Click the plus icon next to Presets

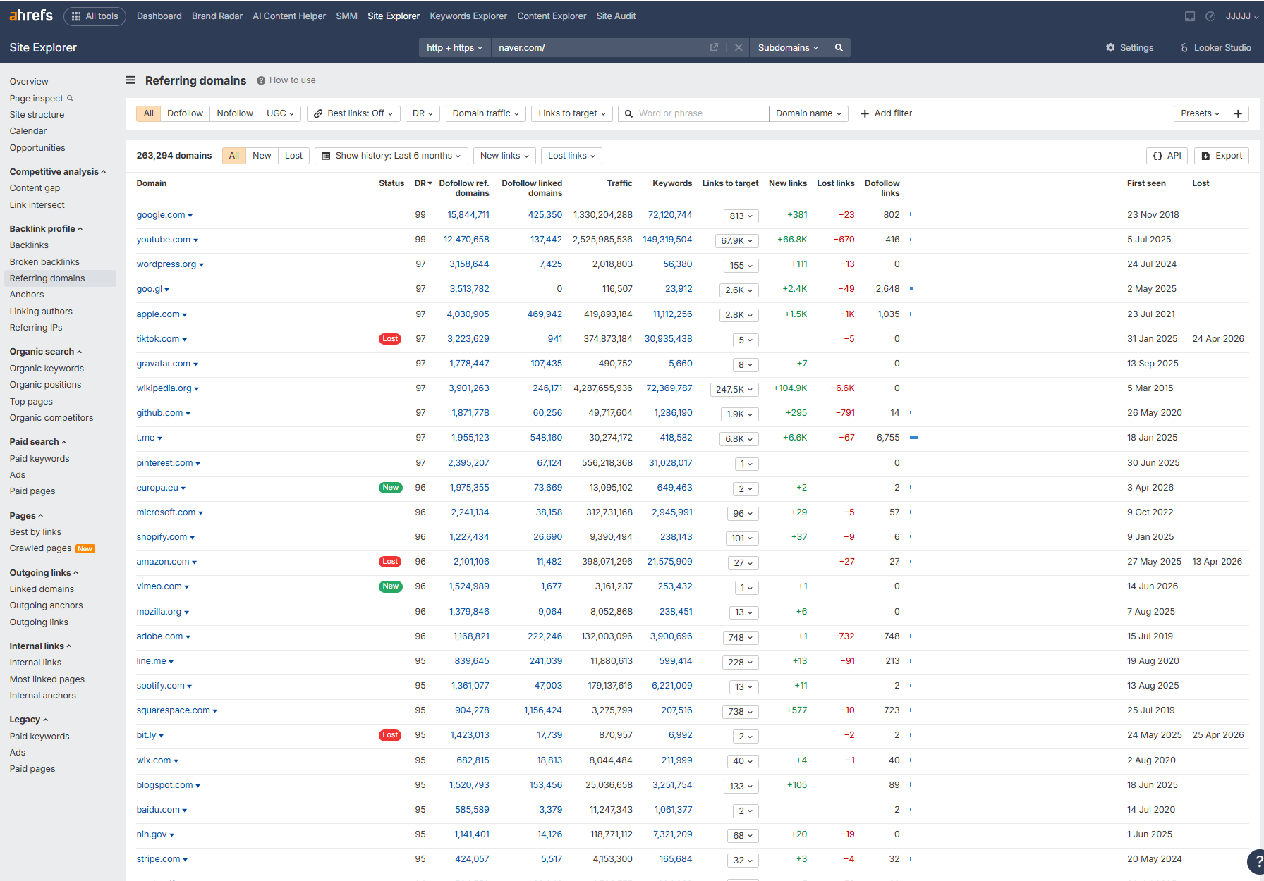1238,113
